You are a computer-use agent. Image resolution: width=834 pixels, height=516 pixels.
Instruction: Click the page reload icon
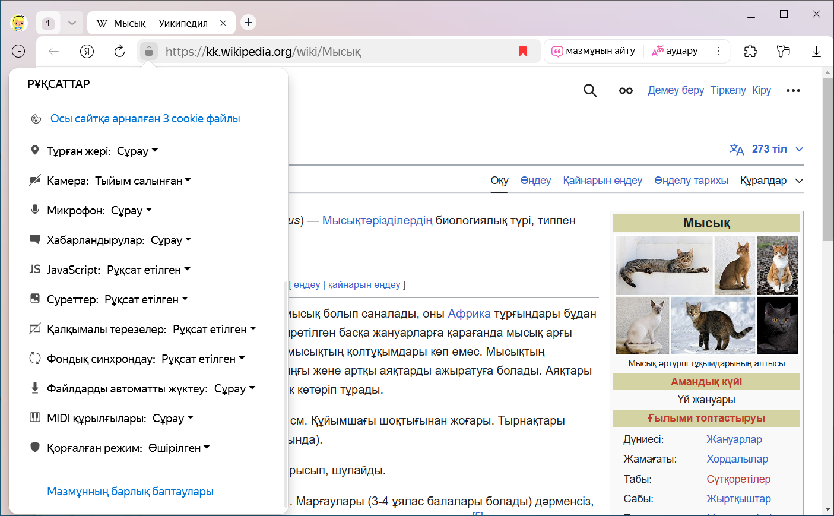tap(119, 52)
